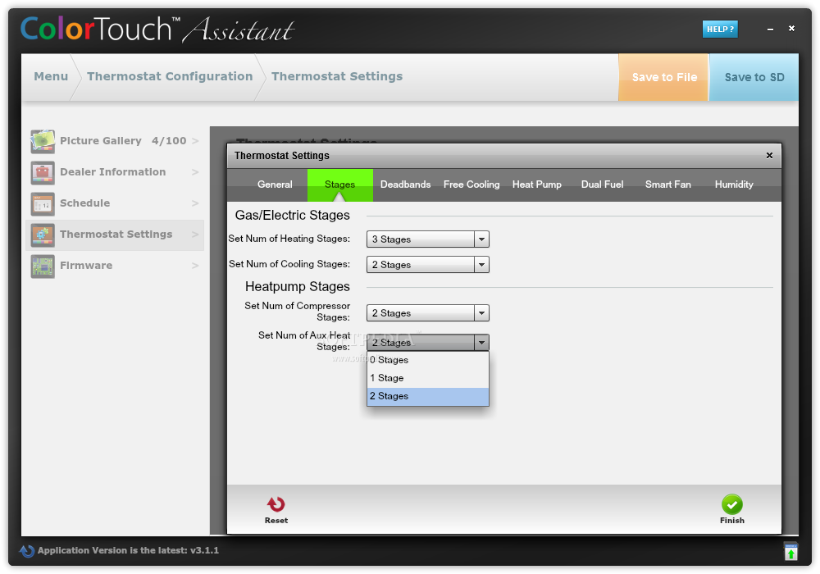Click the refresh icon beside application version
The width and height of the screenshot is (820, 574).
pyautogui.click(x=27, y=550)
